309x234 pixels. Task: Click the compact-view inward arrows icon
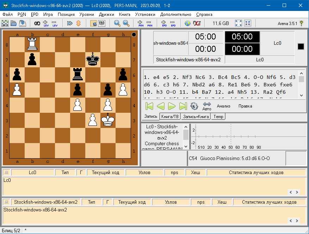coord(248,23)
